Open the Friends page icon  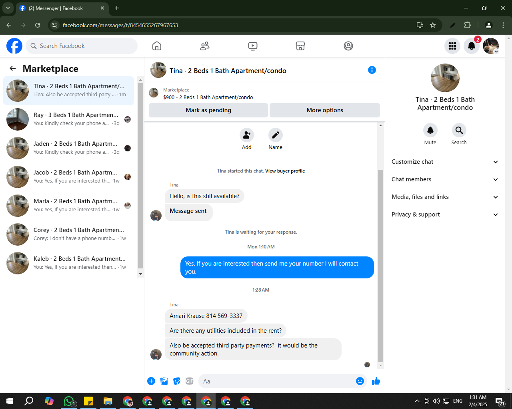[205, 46]
